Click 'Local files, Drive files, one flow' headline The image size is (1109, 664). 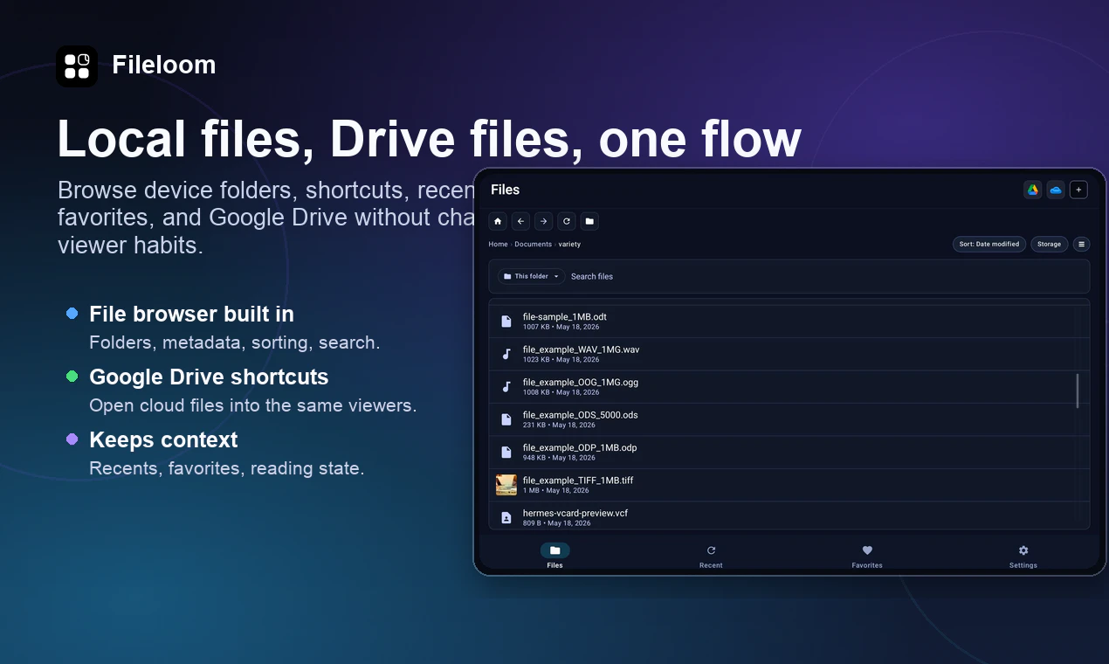[x=429, y=139]
